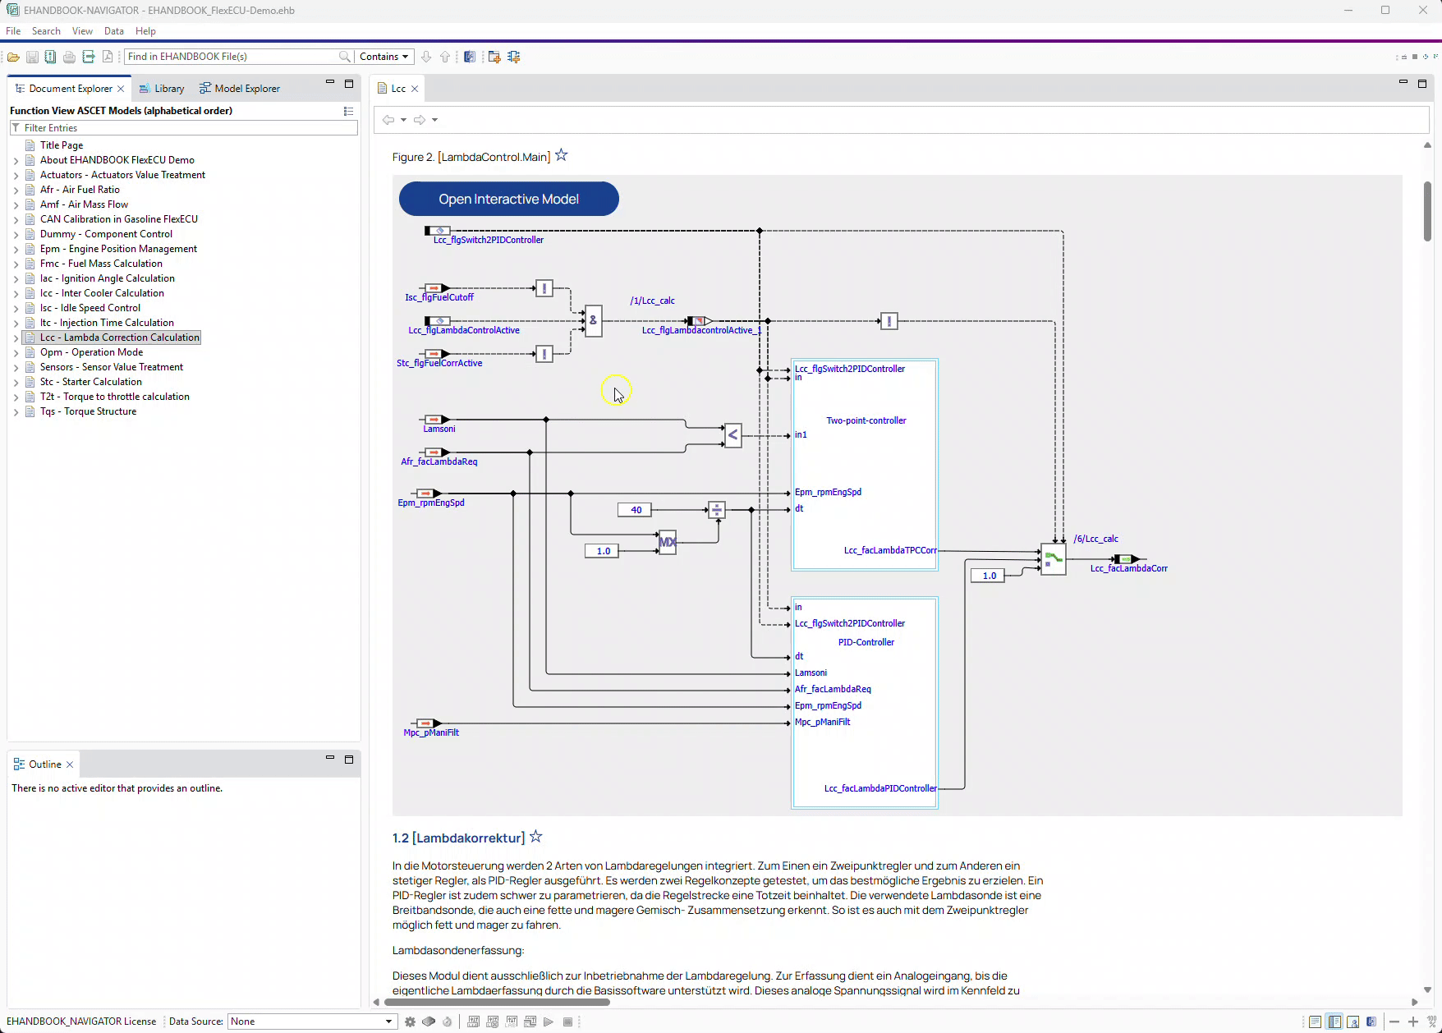Screen dimensions: 1442x1033
Task: Click the navigate back arrow in Lcc editor
Action: pos(388,120)
